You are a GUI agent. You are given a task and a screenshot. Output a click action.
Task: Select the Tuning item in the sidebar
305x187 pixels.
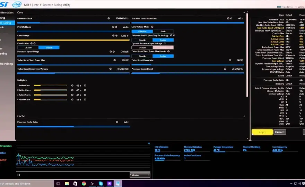point(7,23)
